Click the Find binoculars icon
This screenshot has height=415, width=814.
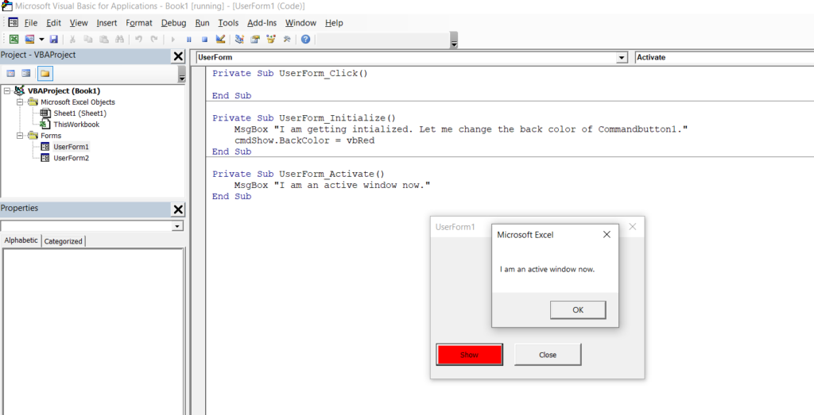tap(119, 40)
